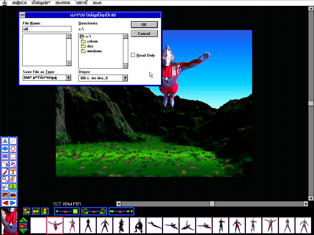Select the magnifying glass zoom tool
The image size is (314, 235).
tap(5, 179)
